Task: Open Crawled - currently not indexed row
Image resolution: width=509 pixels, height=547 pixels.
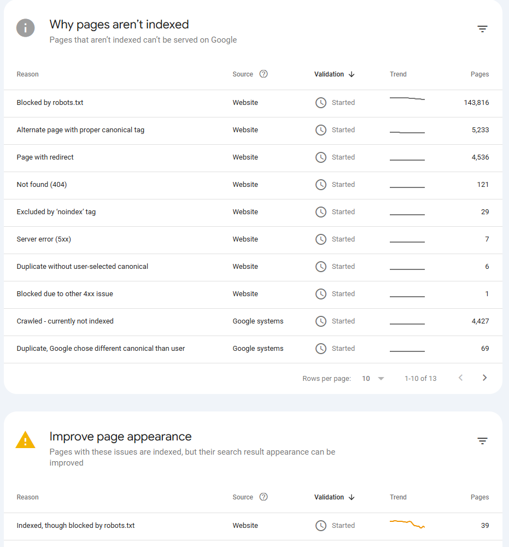Action: [x=65, y=321]
